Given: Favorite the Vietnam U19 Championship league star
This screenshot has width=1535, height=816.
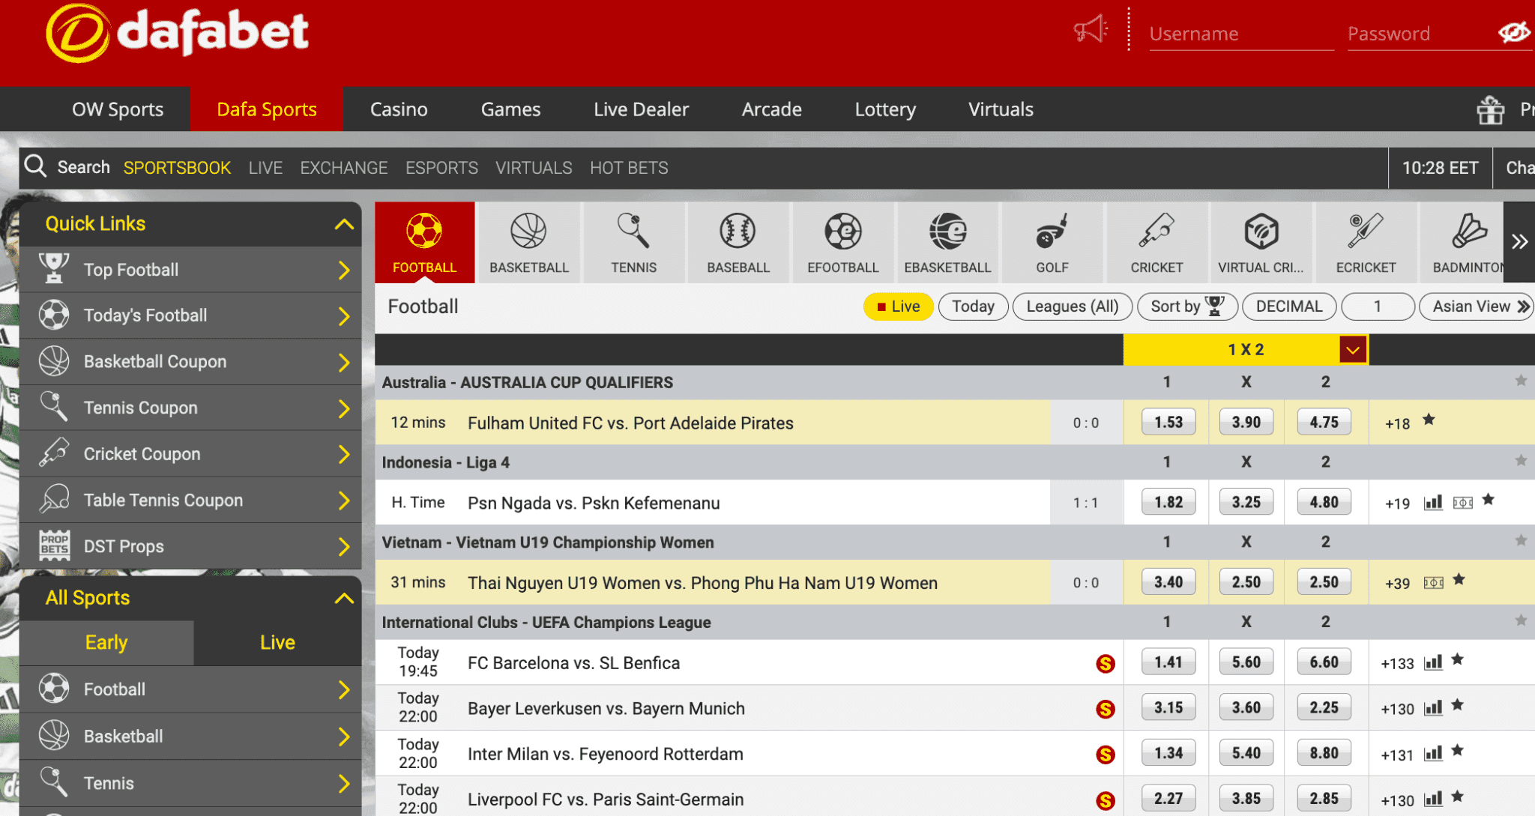Looking at the screenshot, I should [1521, 540].
